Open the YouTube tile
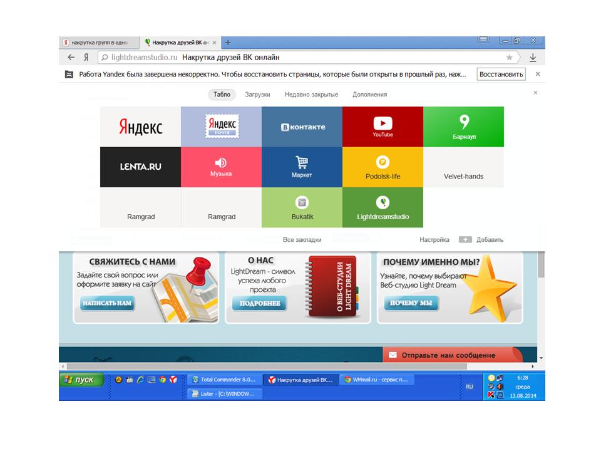 383,127
